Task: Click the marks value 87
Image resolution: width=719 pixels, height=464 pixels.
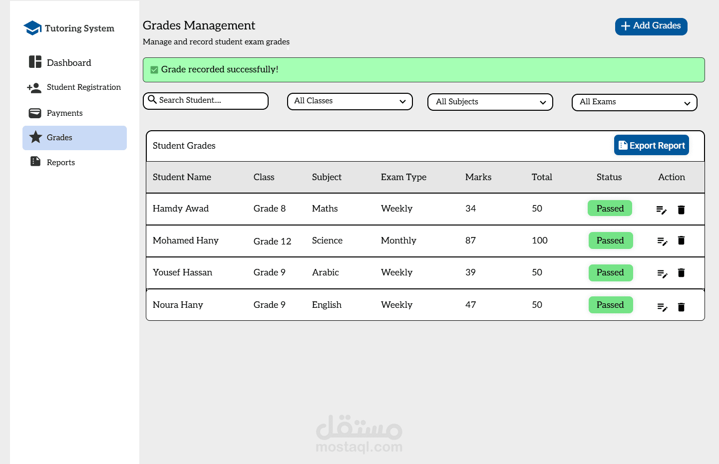Action: 470,240
